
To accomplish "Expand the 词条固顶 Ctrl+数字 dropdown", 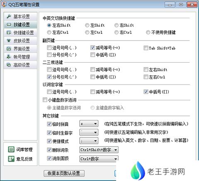I will (x=99, y=159).
